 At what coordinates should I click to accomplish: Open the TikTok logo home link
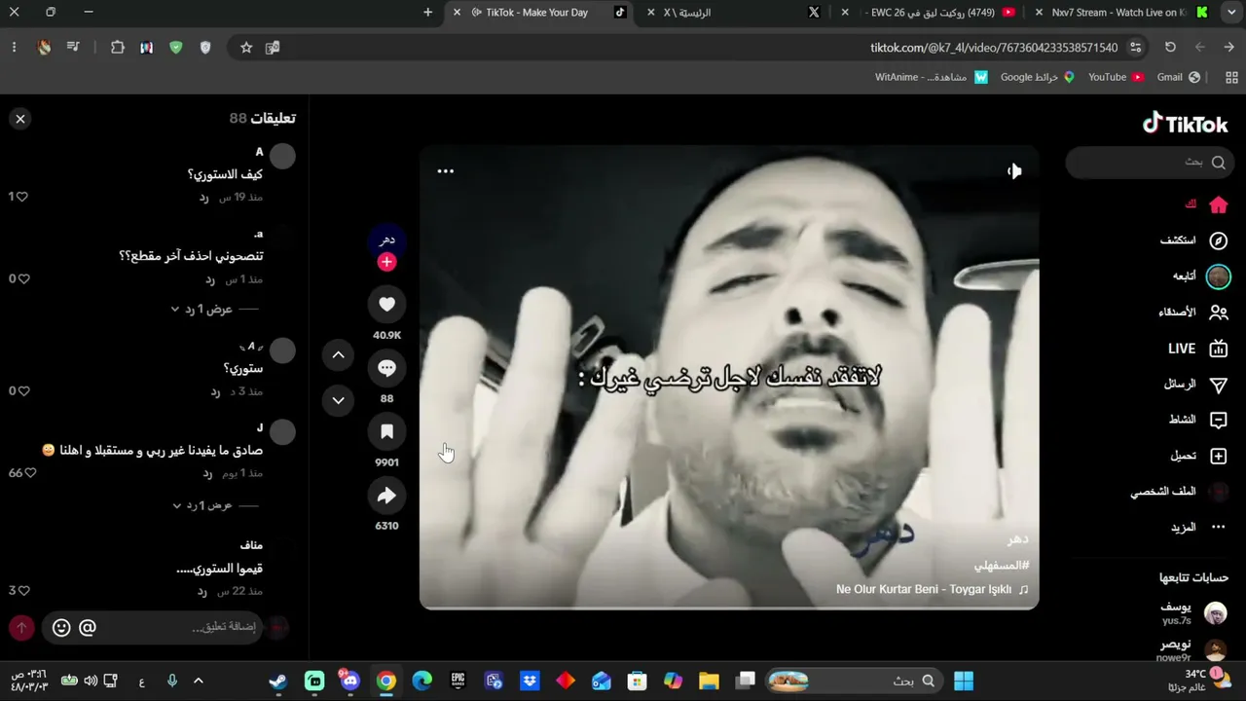[x=1185, y=124]
